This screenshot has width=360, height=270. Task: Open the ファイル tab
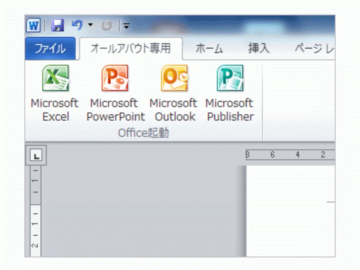click(50, 49)
